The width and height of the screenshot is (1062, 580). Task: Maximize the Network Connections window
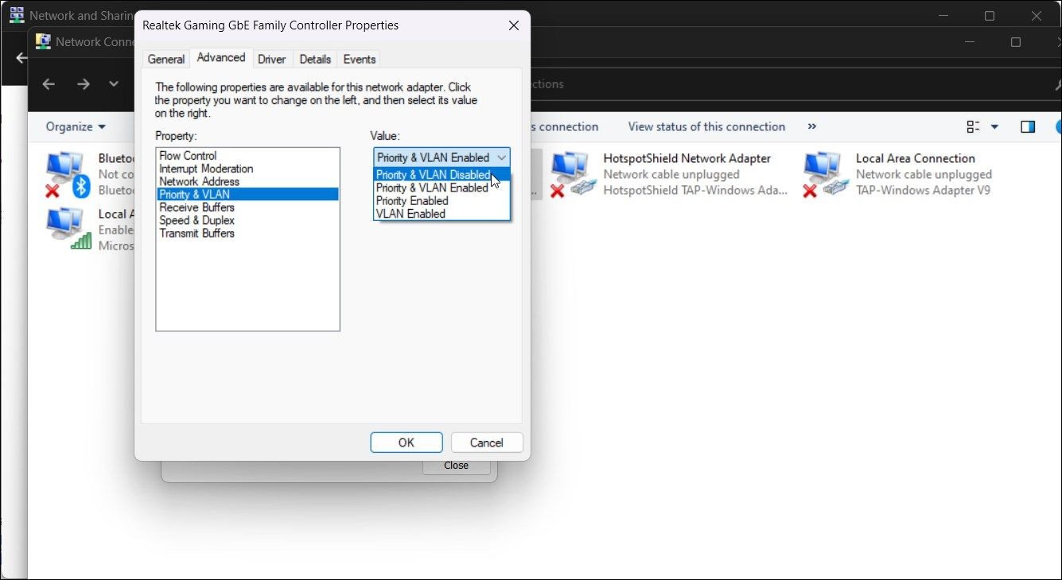click(x=1016, y=42)
